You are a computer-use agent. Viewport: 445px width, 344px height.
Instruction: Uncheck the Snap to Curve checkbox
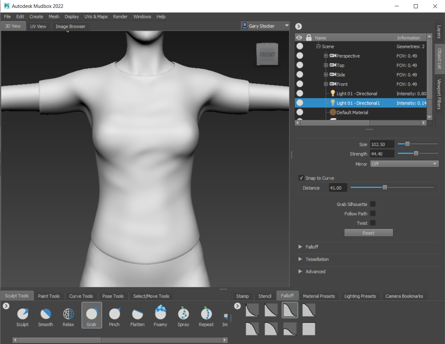(301, 178)
